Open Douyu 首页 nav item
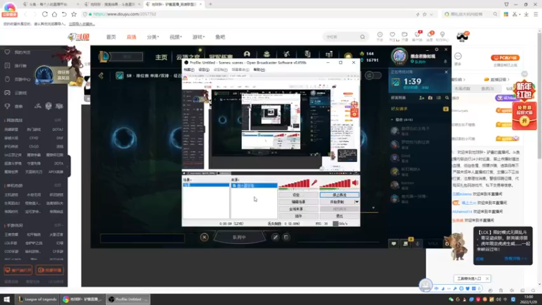This screenshot has height=305, width=542. point(111,37)
